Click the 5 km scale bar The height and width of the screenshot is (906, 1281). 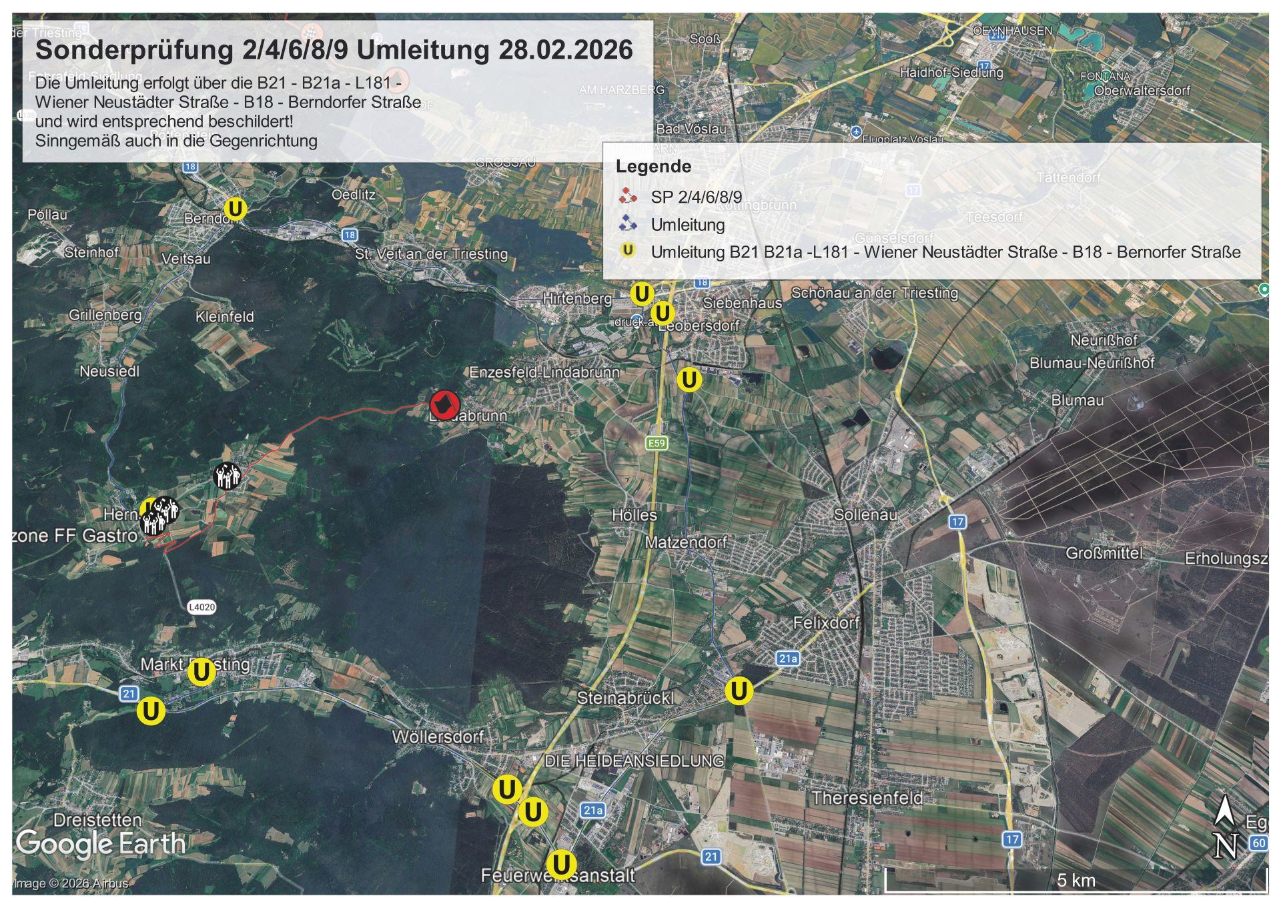click(x=1076, y=882)
